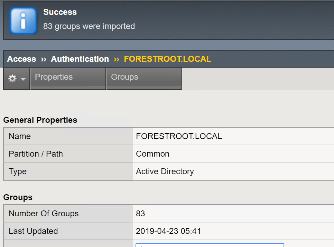Select the yellow FORESTROOT.LOCAL breadcrumb title

[x=168, y=59]
